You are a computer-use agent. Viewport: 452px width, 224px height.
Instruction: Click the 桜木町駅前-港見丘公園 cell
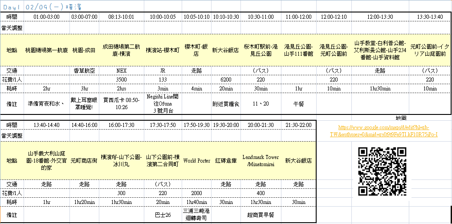point(261,50)
